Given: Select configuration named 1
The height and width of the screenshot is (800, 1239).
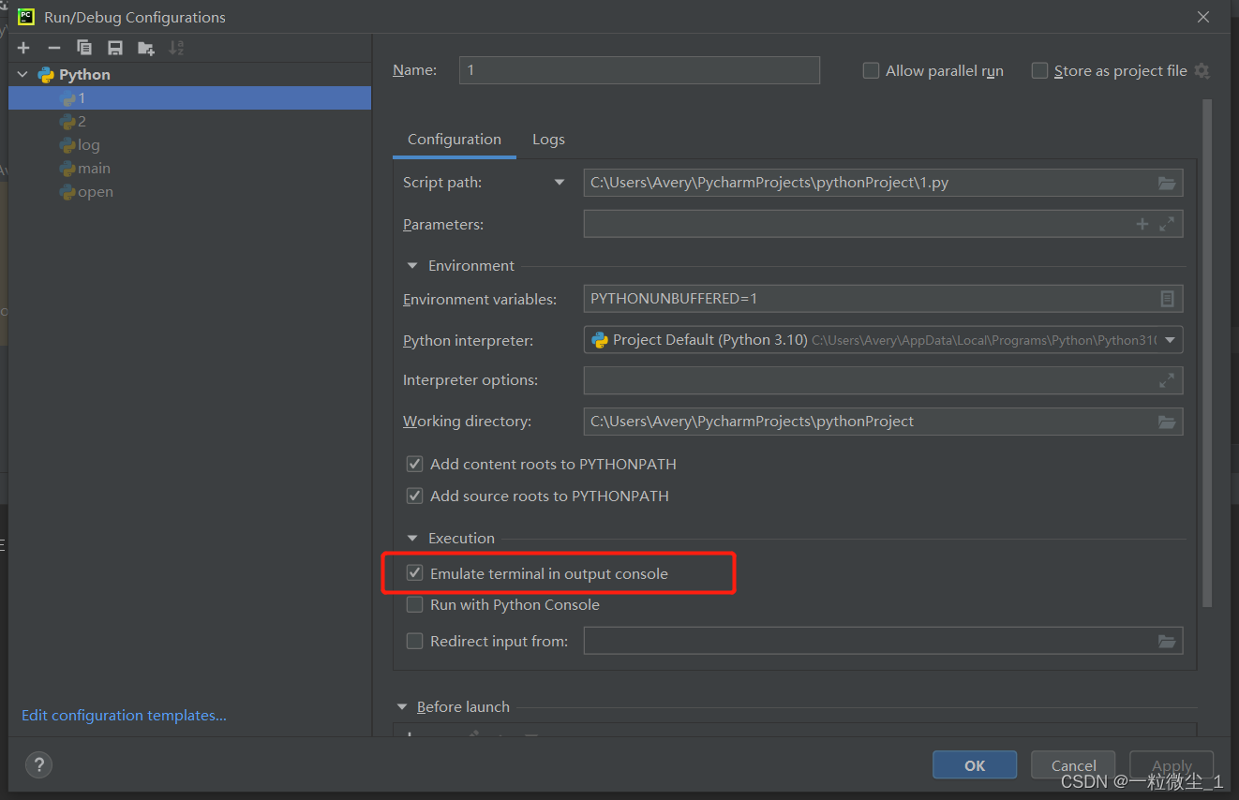Looking at the screenshot, I should coord(189,98).
